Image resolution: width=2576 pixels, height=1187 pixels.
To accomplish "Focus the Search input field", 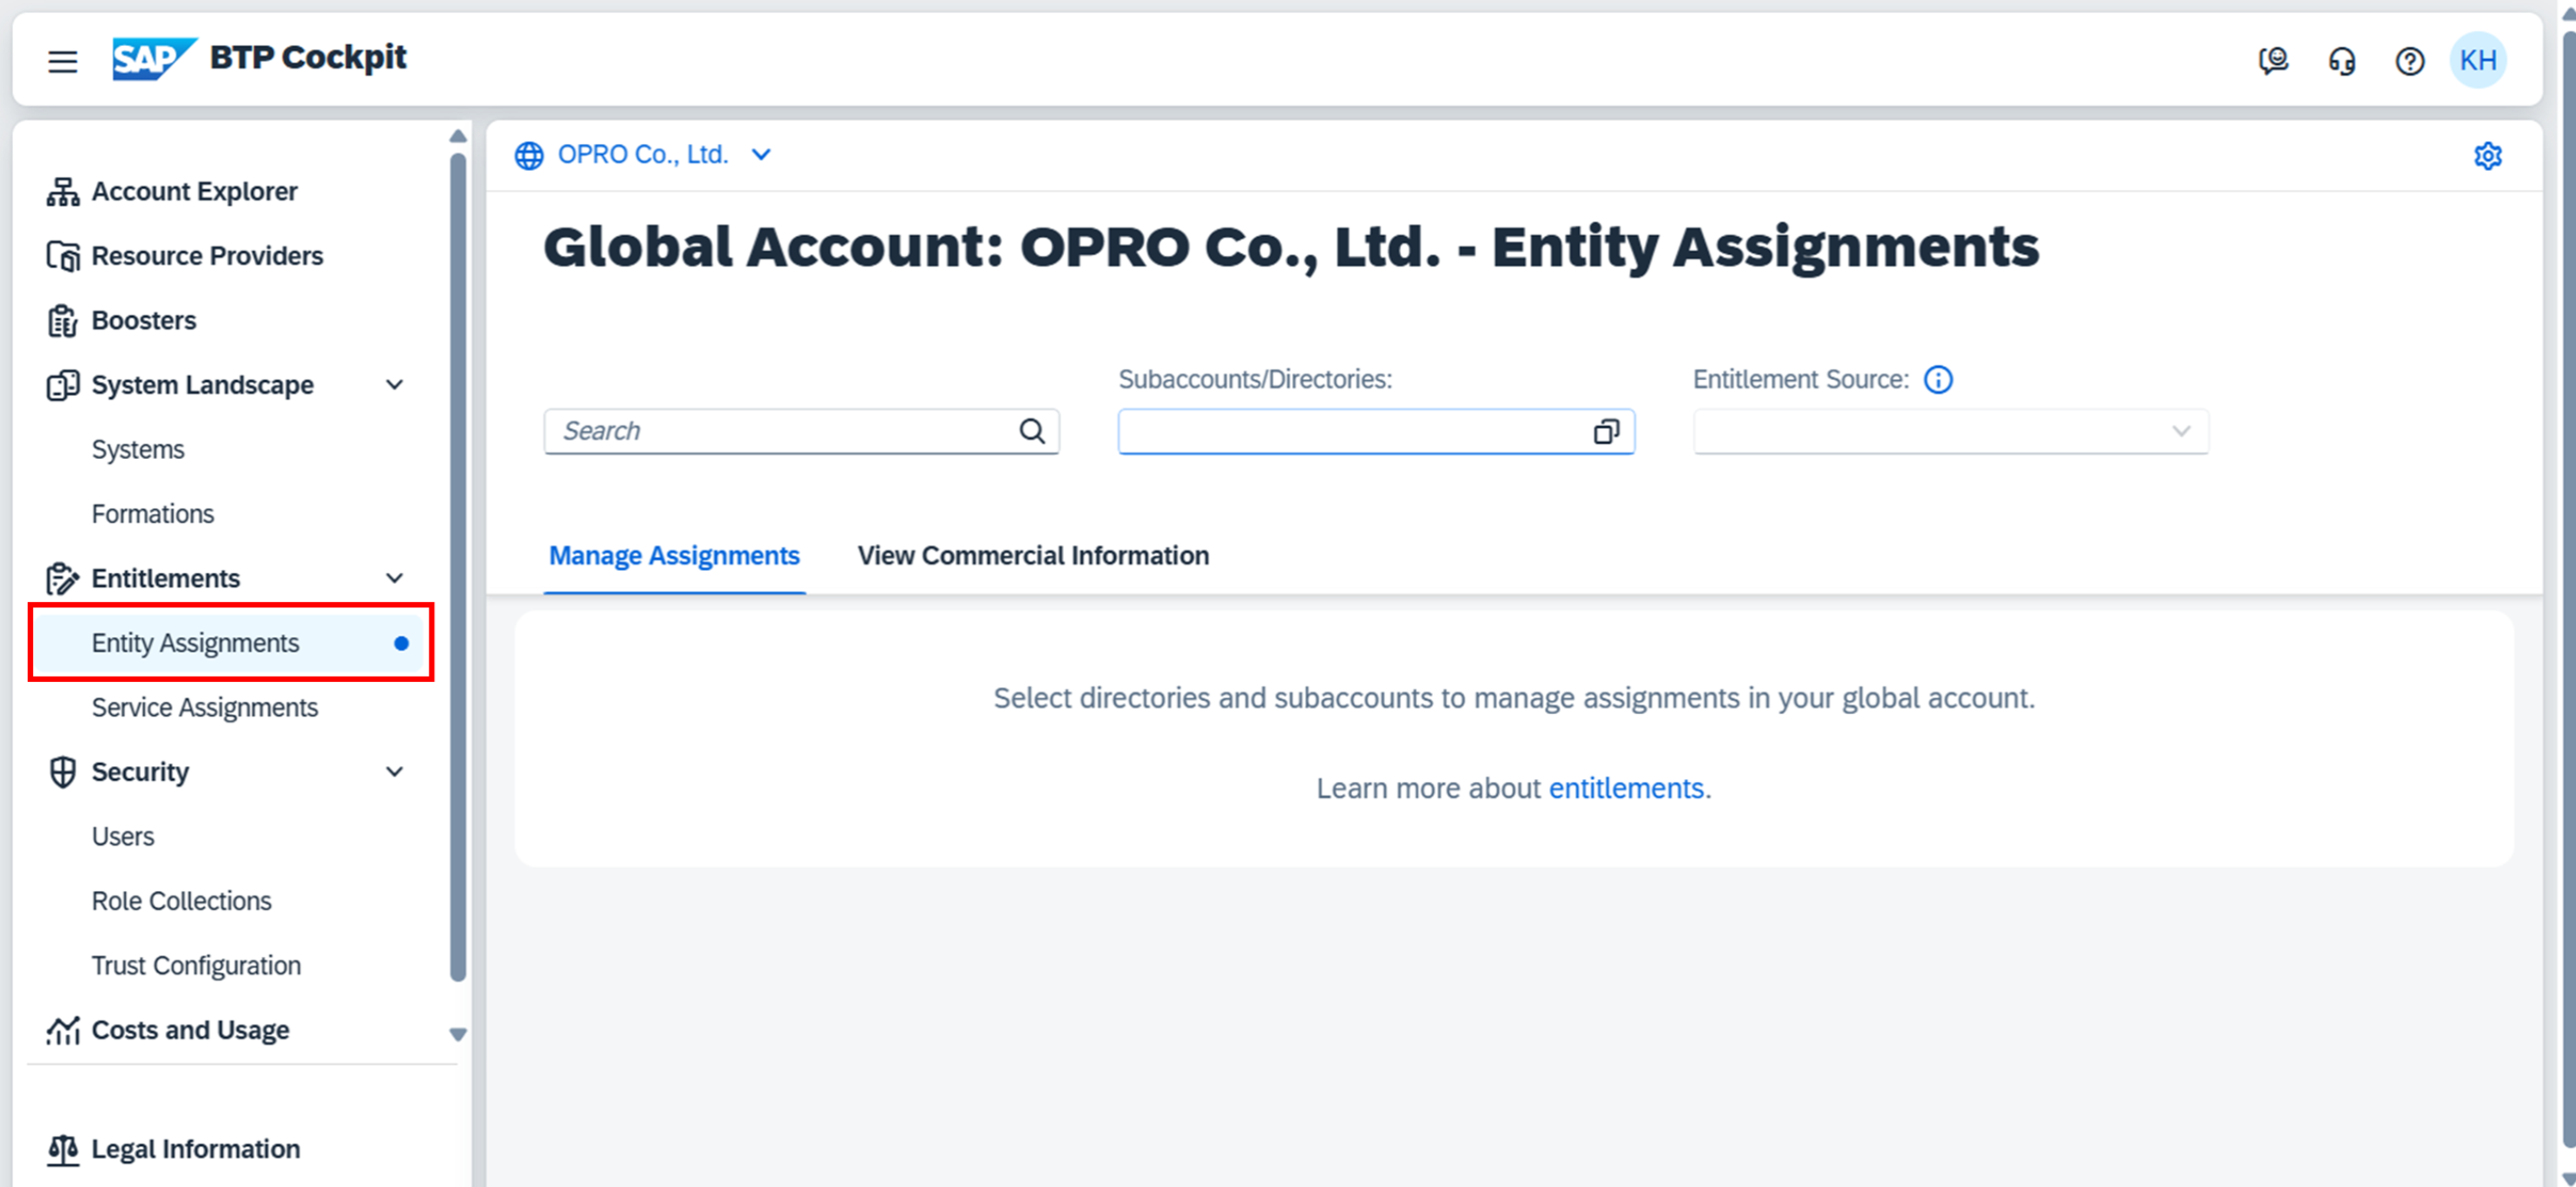I will coord(780,431).
